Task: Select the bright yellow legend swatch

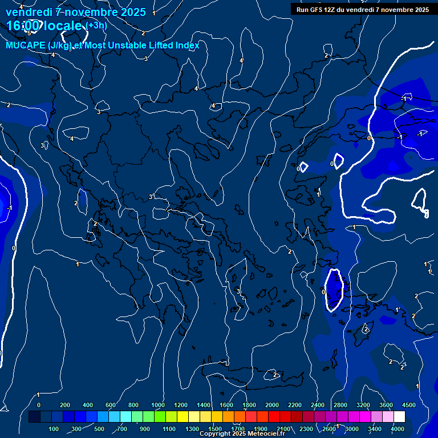Action: coord(182,416)
